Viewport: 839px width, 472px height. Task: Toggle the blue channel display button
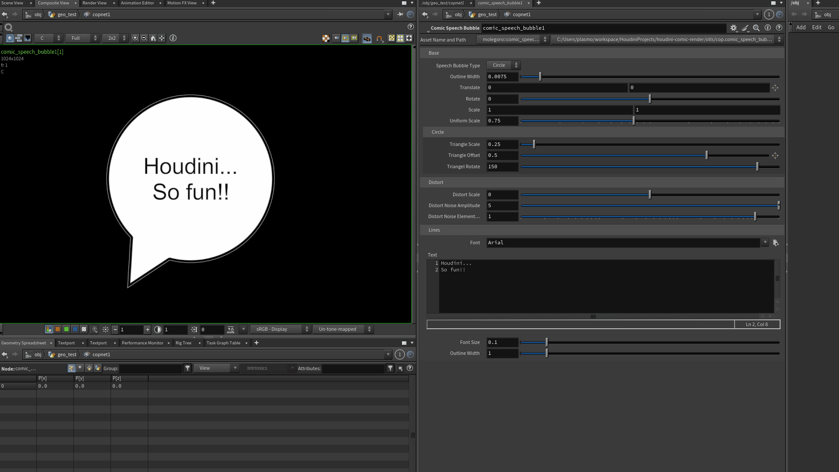(x=75, y=330)
